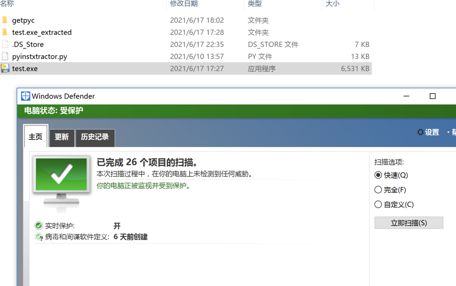
Task: Click the Windows Defender shield icon
Action: [26, 96]
